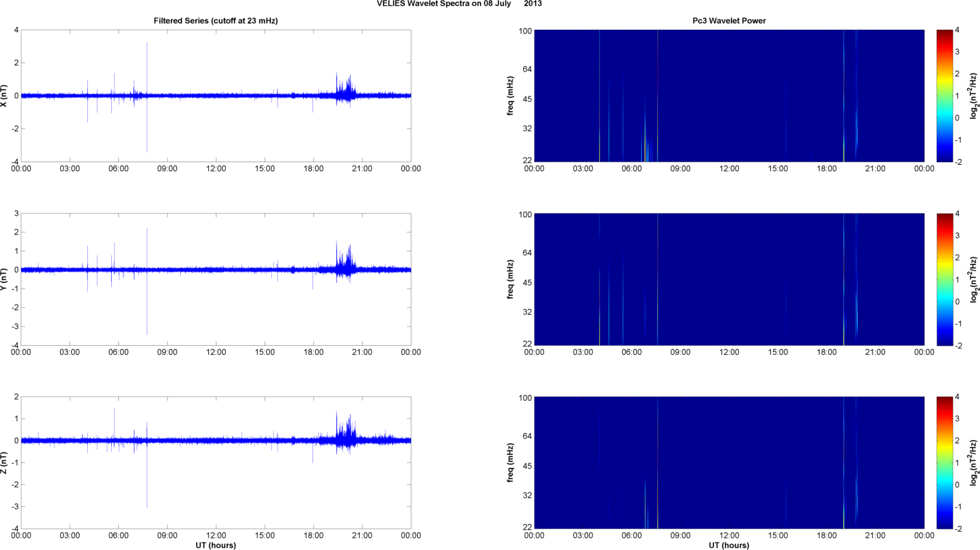Click the 21:00 tick under the Z series plot

pos(362,536)
